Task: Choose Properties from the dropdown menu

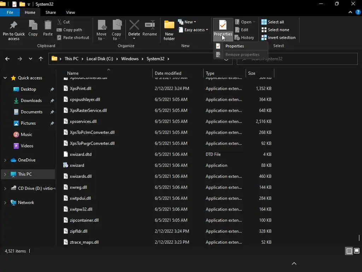Action: (240, 46)
